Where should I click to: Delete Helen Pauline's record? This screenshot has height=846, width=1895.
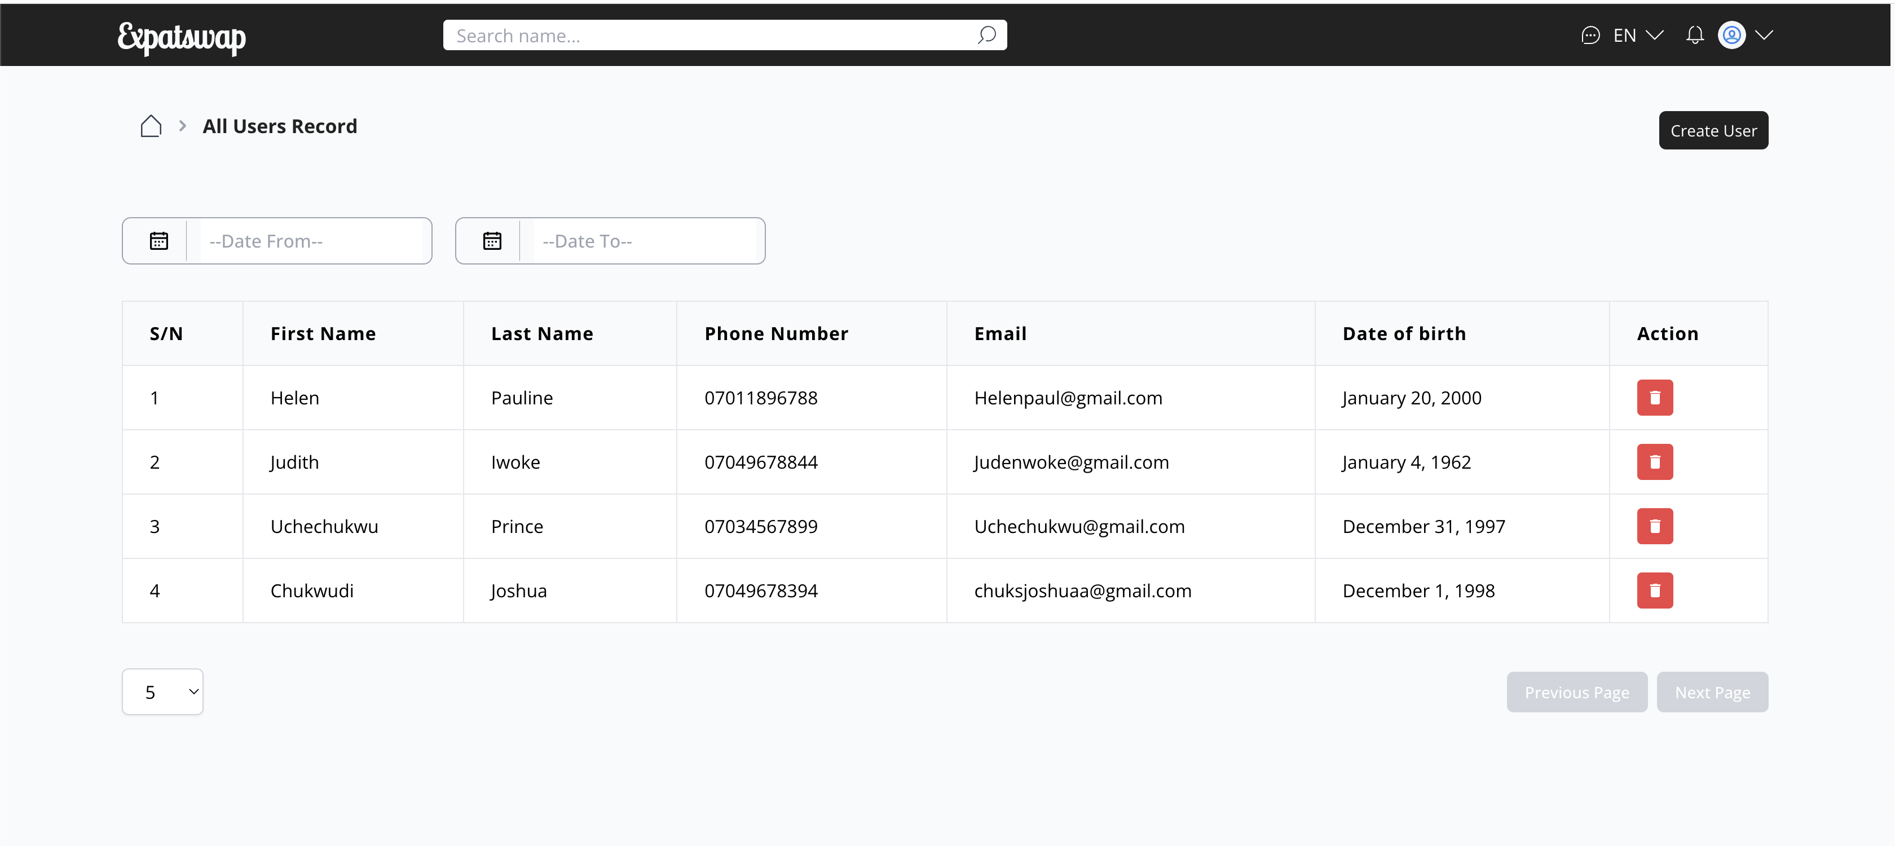click(x=1654, y=398)
